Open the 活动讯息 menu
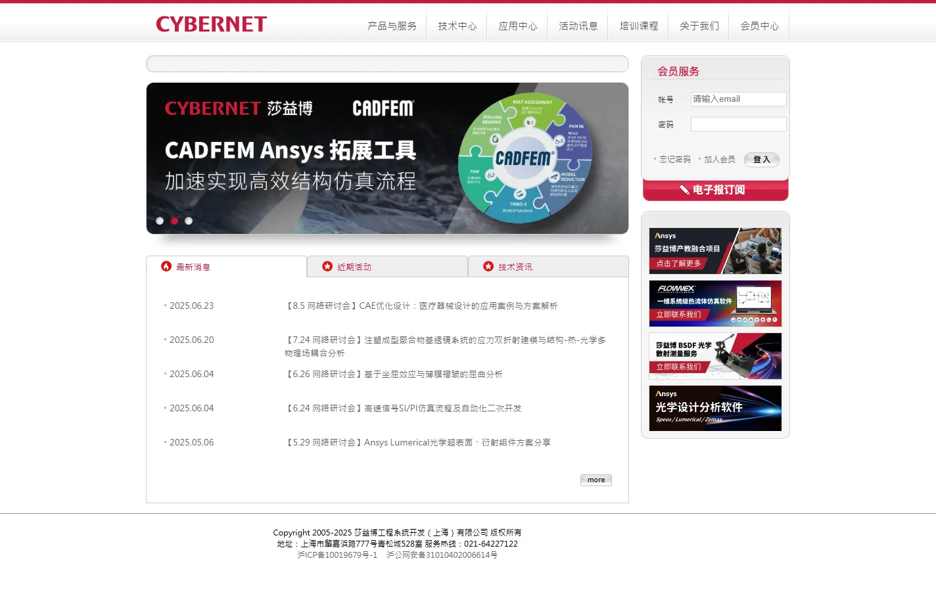The height and width of the screenshot is (613, 936). (578, 26)
